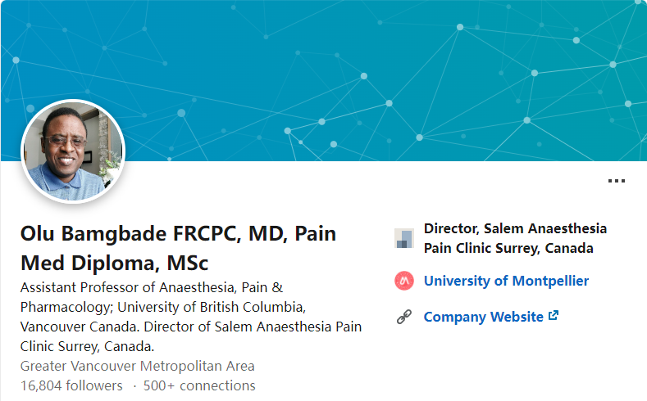This screenshot has height=401, width=647.
Task: Click the Greater Vancouver Metropolitan Area location
Action: (138, 366)
